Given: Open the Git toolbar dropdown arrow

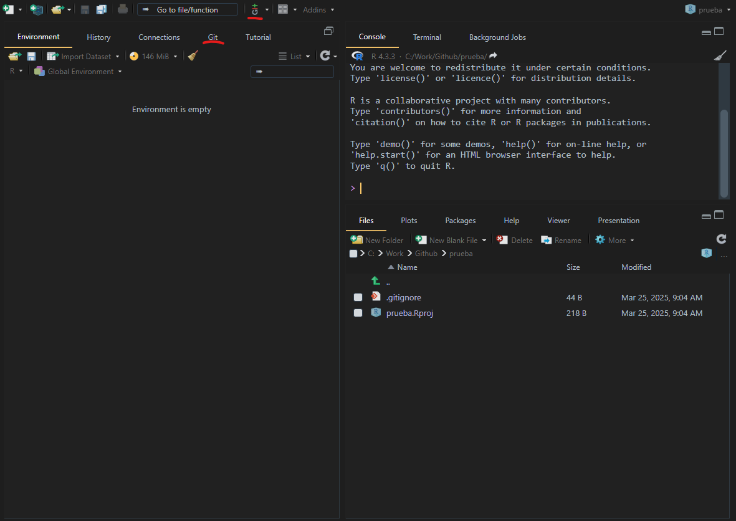Looking at the screenshot, I should 267,10.
